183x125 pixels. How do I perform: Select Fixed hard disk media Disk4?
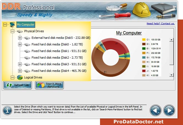(59, 71)
